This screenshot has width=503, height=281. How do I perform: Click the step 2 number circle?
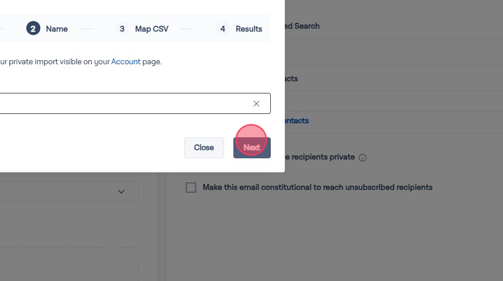(33, 29)
